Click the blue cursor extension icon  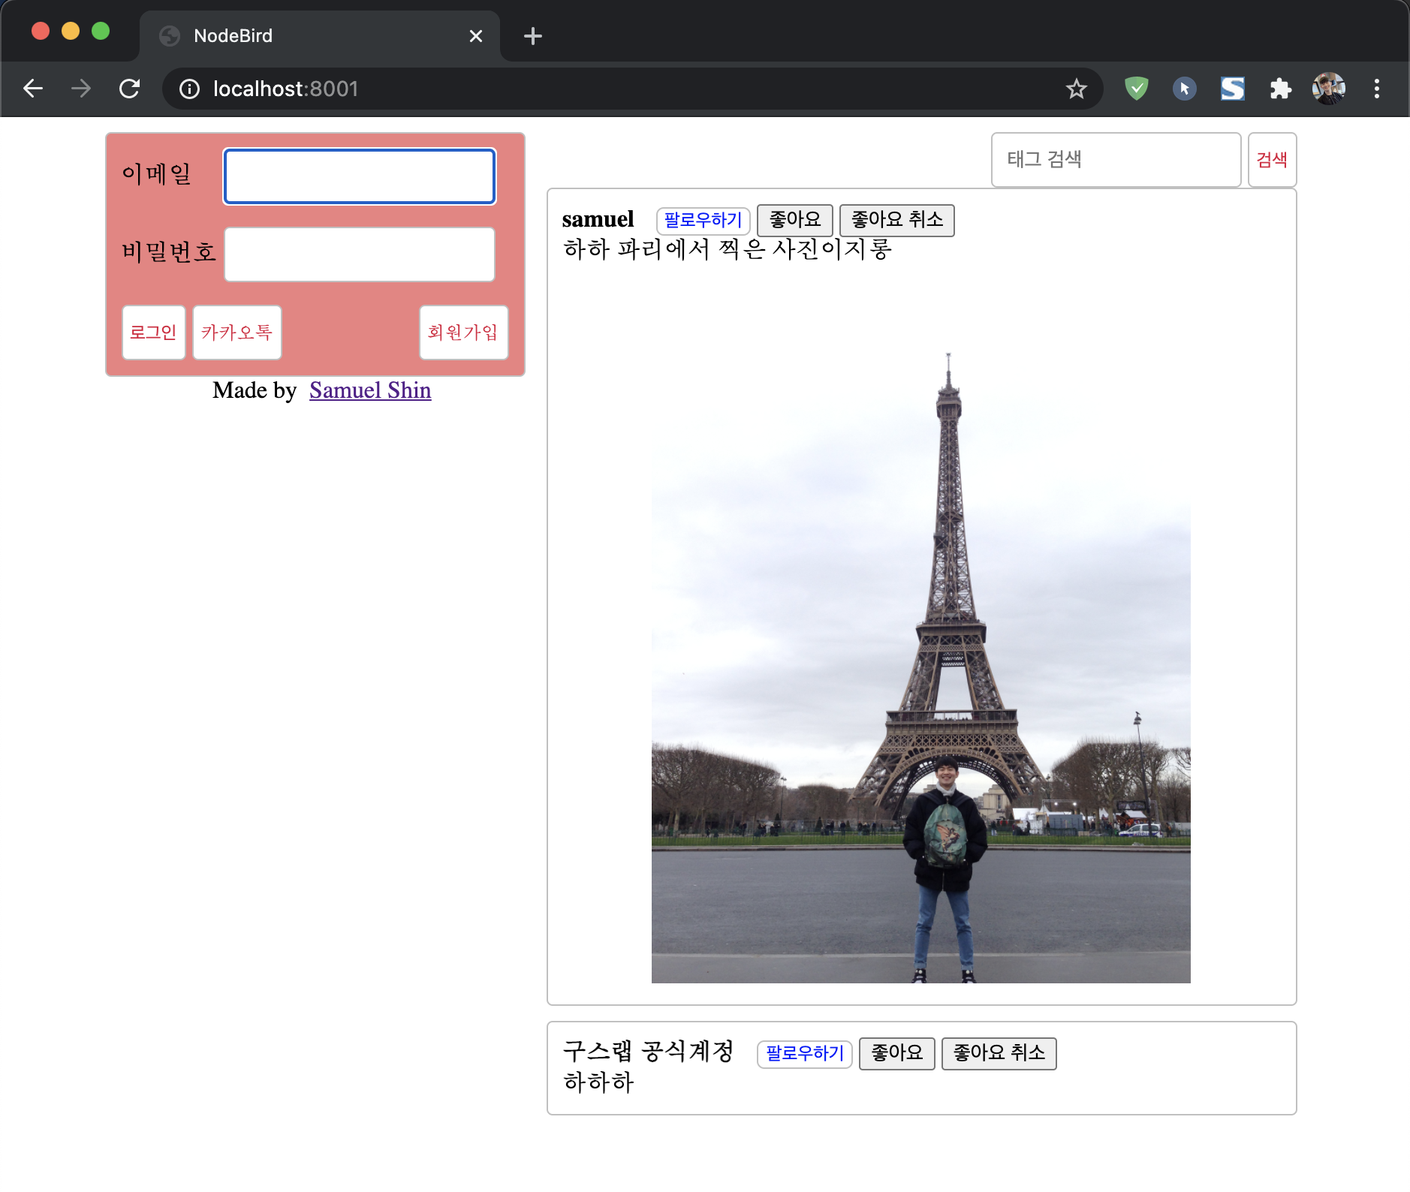[1183, 89]
